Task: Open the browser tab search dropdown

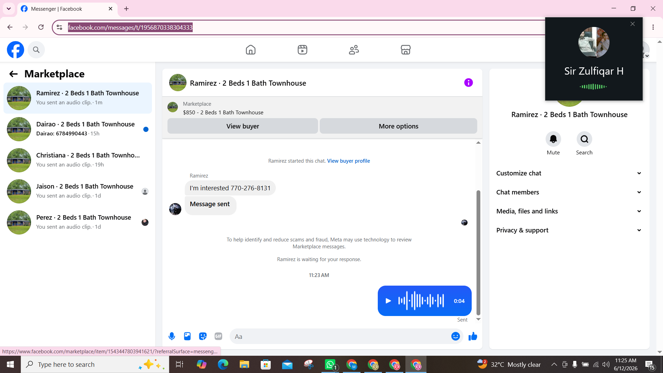Action: pos(9,9)
